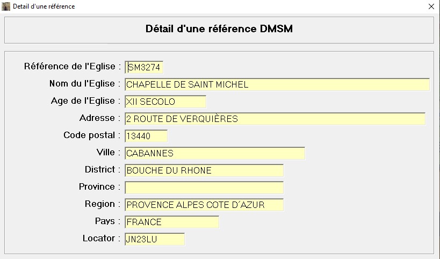
Task: Click the Détail d'une référence DMSM heading
Action: point(219,28)
